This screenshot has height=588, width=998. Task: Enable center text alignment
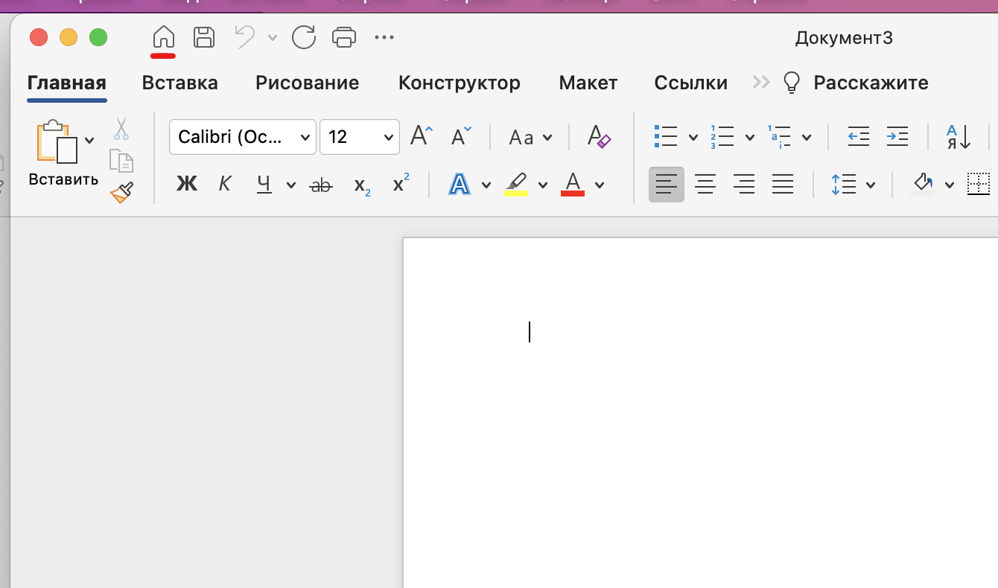[705, 185]
